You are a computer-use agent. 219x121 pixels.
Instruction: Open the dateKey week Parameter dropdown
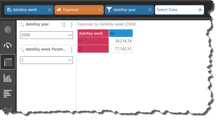(46, 60)
